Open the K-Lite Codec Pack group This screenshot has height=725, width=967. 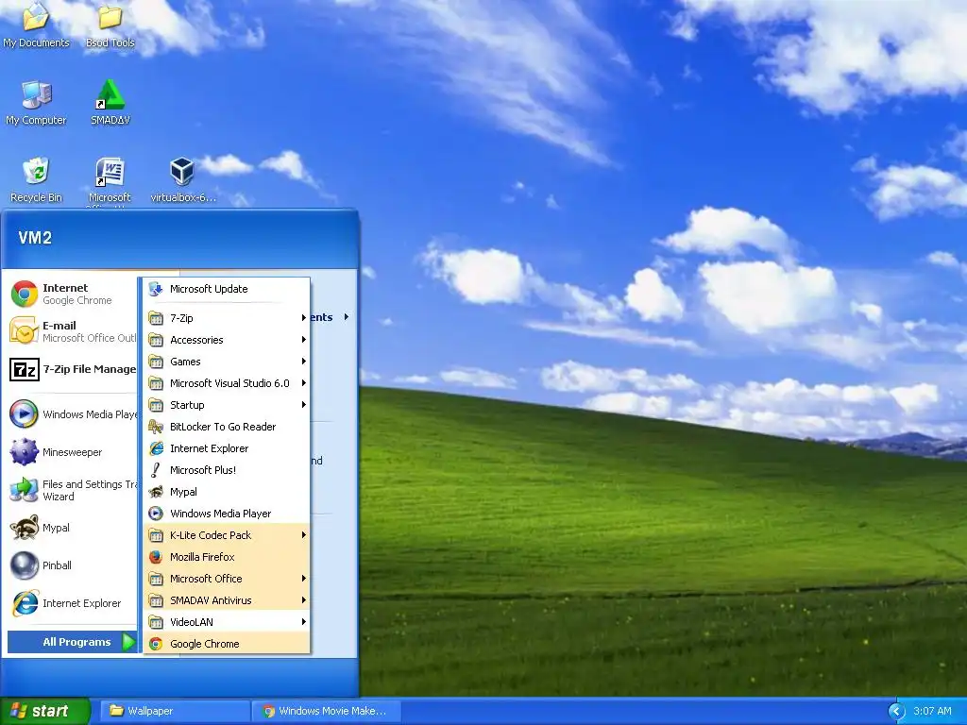click(x=227, y=535)
